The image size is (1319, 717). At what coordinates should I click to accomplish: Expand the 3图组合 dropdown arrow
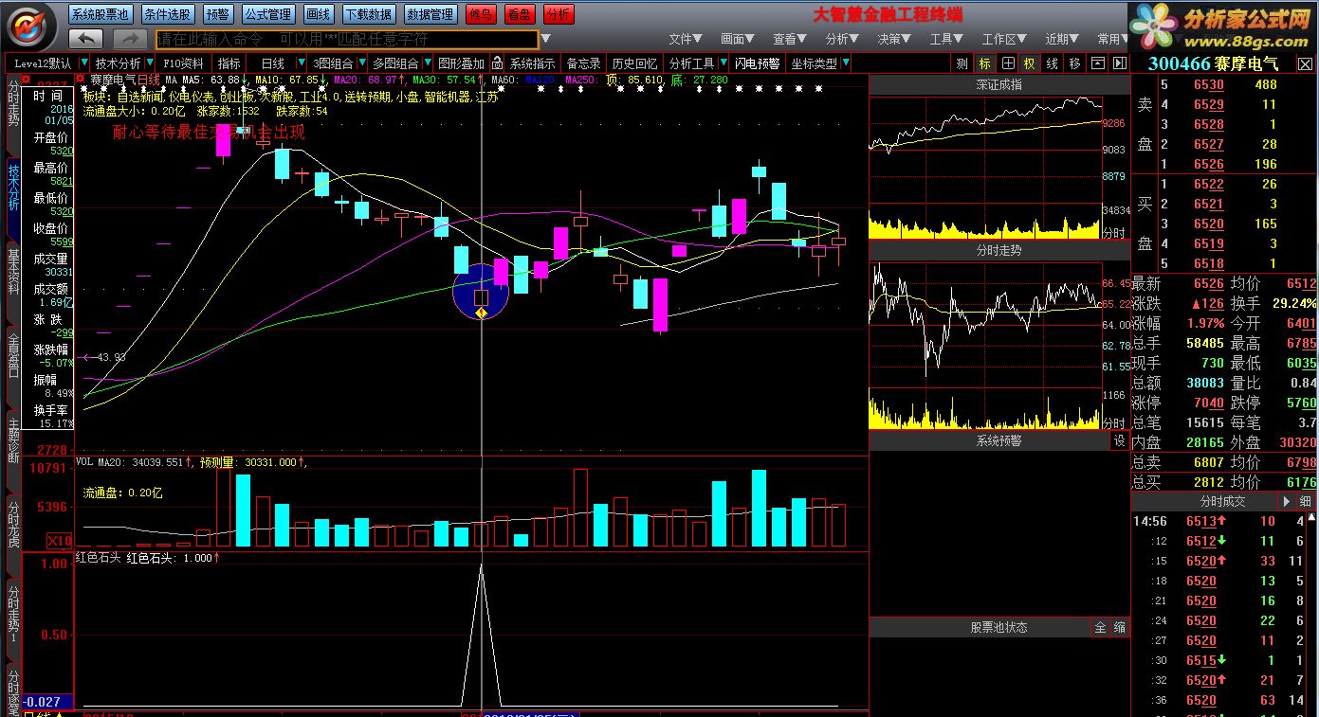pos(360,63)
